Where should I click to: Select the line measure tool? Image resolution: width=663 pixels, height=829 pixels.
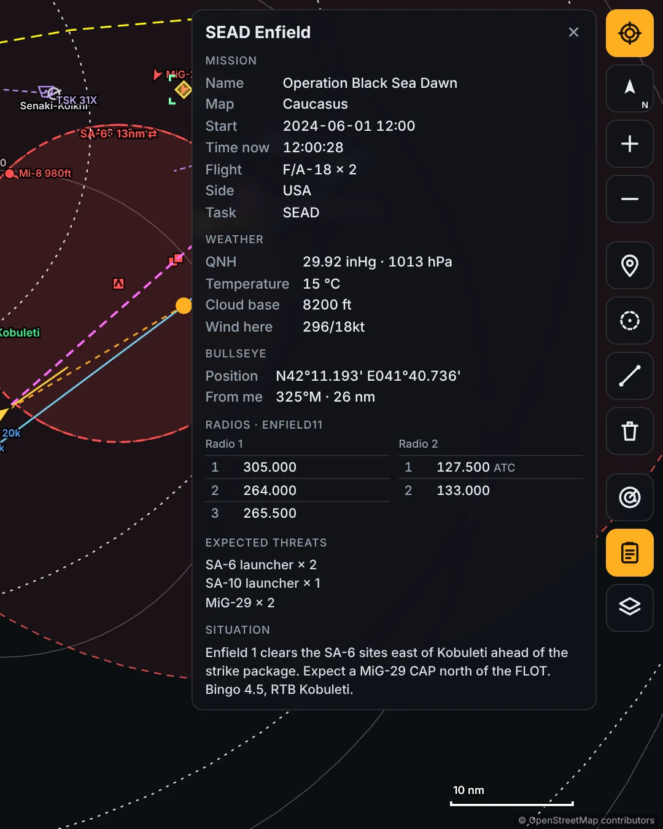click(630, 376)
